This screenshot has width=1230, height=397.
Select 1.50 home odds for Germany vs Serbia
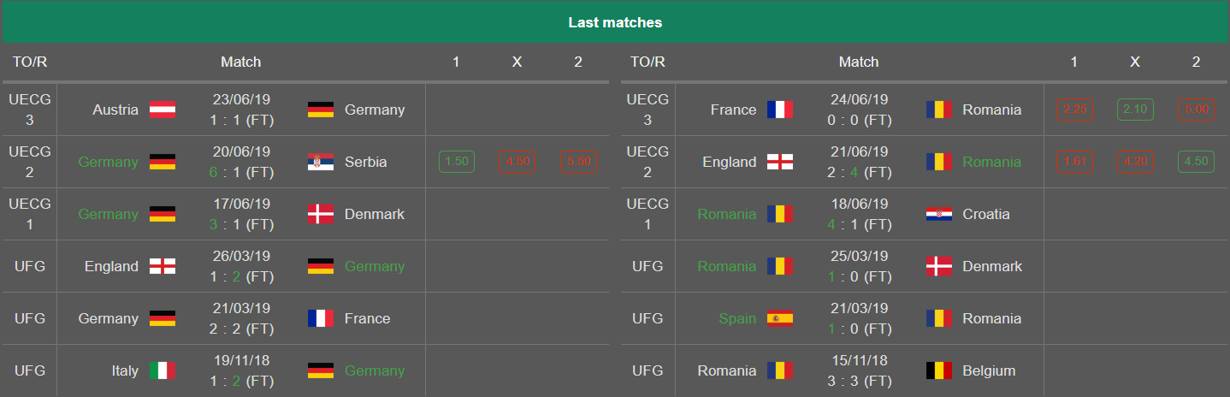tap(457, 162)
